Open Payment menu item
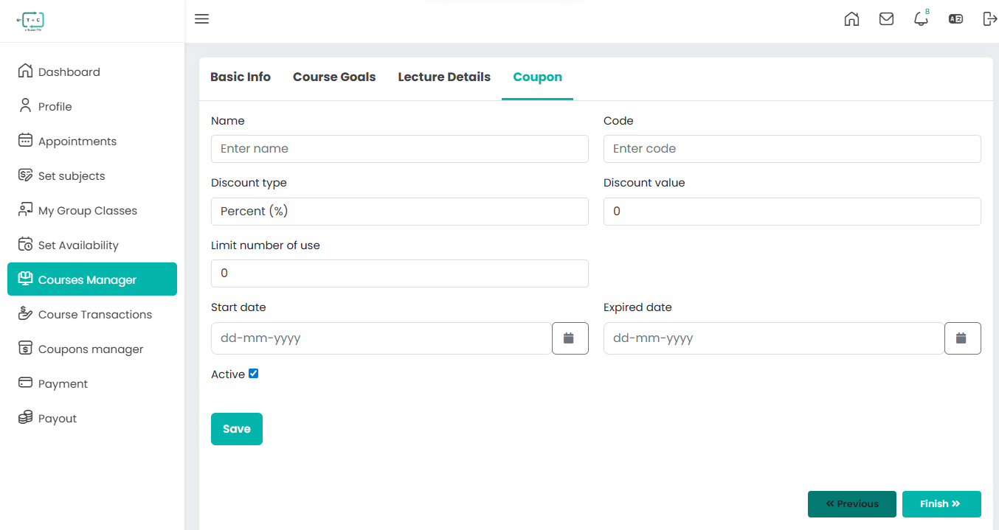999x530 pixels. [92, 383]
